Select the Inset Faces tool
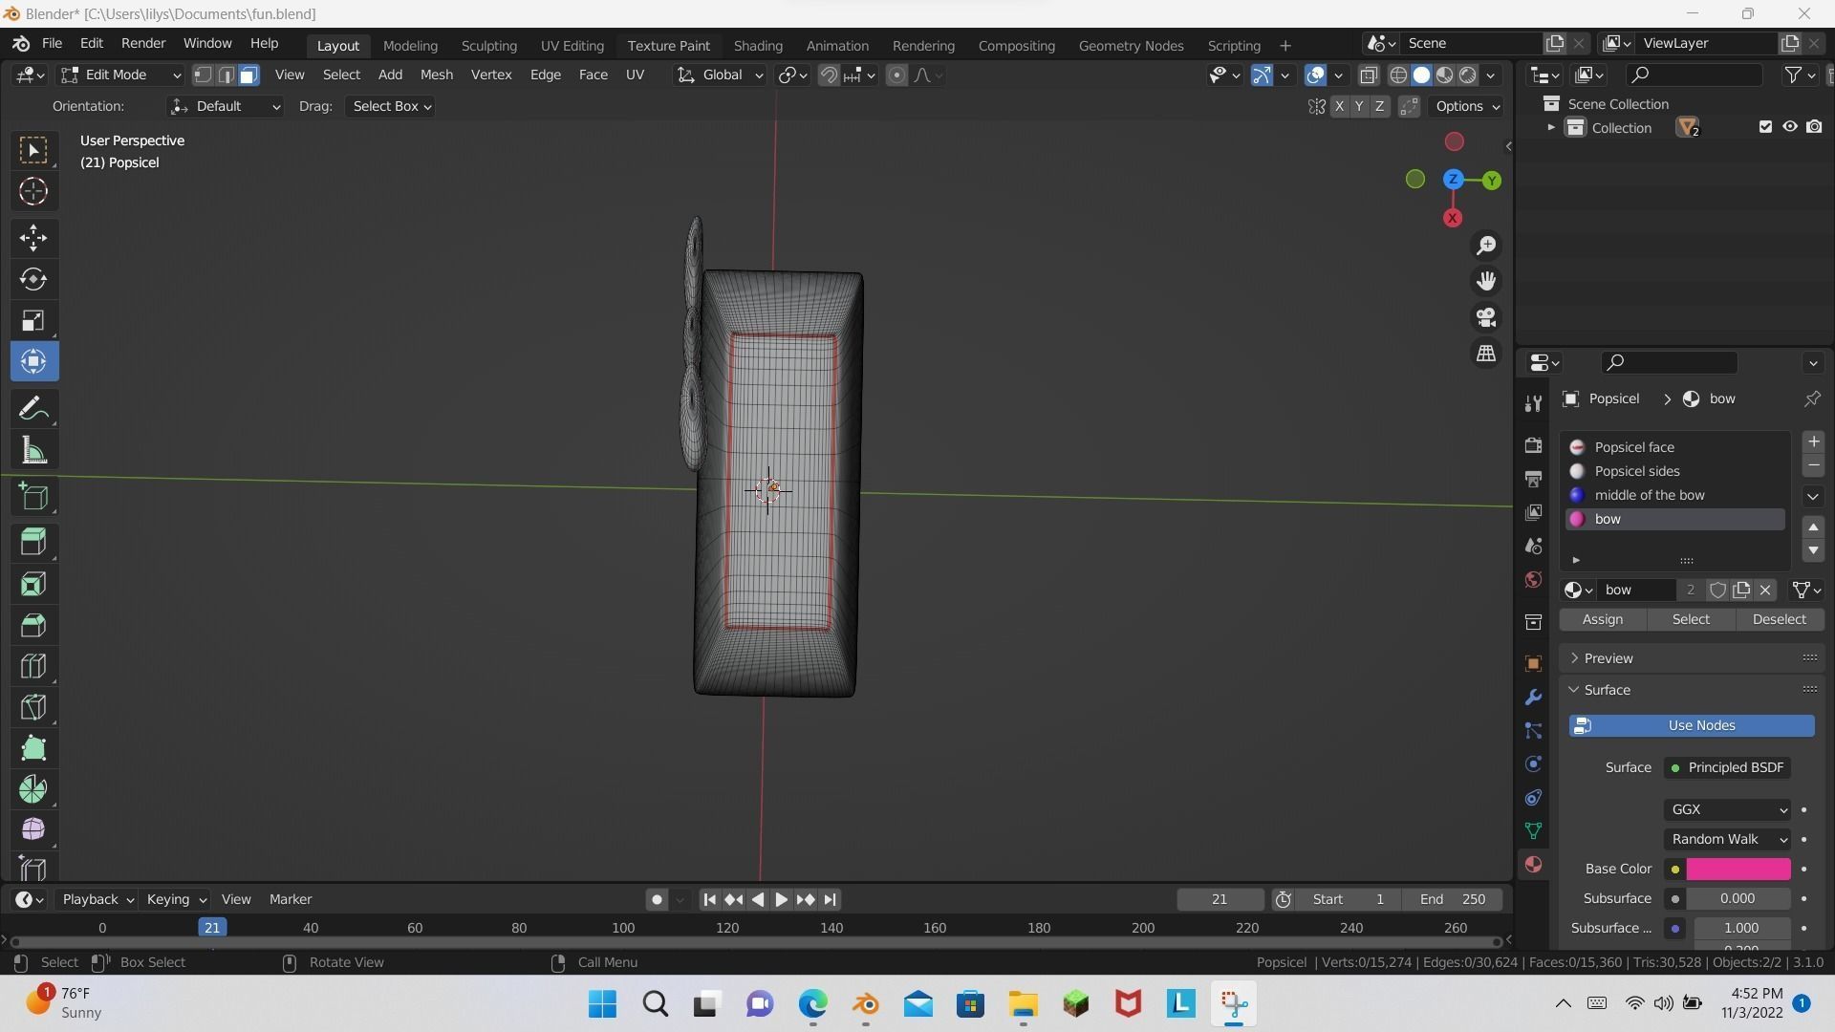1835x1032 pixels. [33, 584]
